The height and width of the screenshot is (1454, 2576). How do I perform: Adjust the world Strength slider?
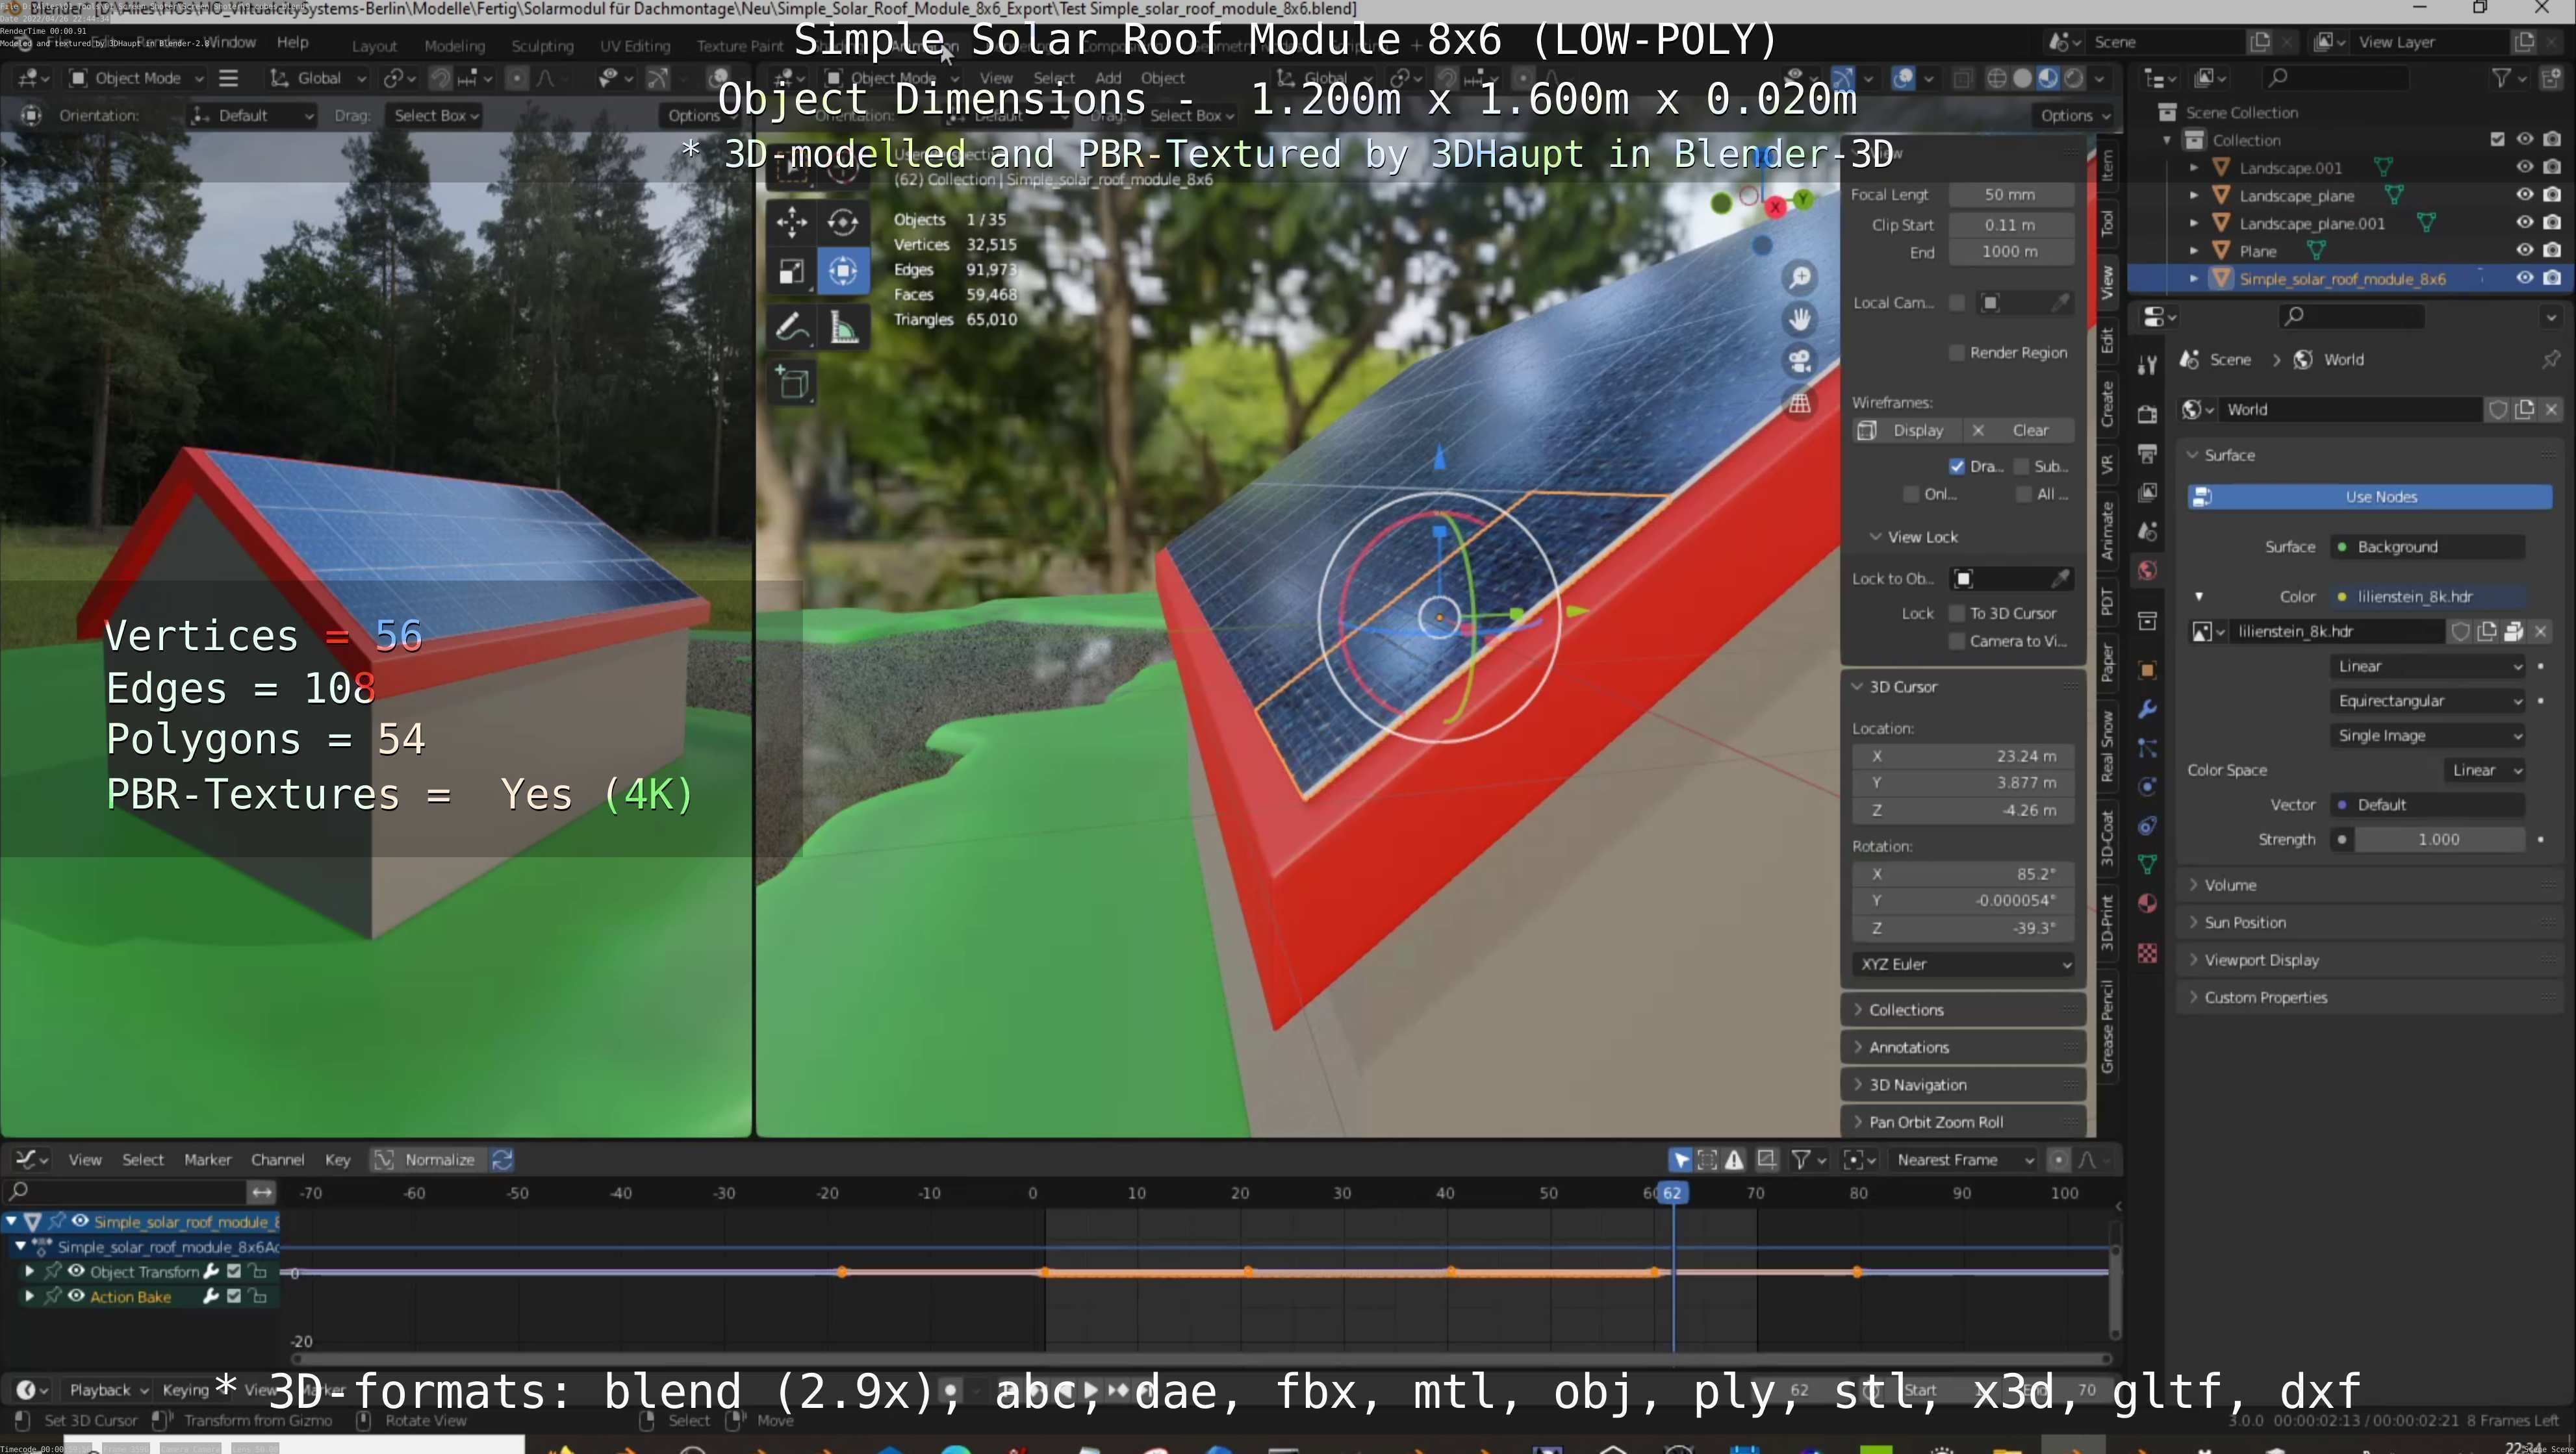[x=2438, y=840]
